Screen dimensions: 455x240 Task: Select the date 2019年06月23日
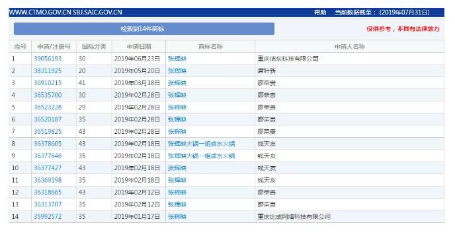pos(137,59)
